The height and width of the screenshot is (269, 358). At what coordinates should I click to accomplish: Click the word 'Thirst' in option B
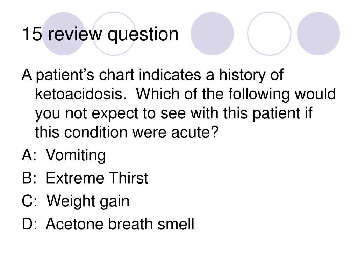click(x=128, y=178)
